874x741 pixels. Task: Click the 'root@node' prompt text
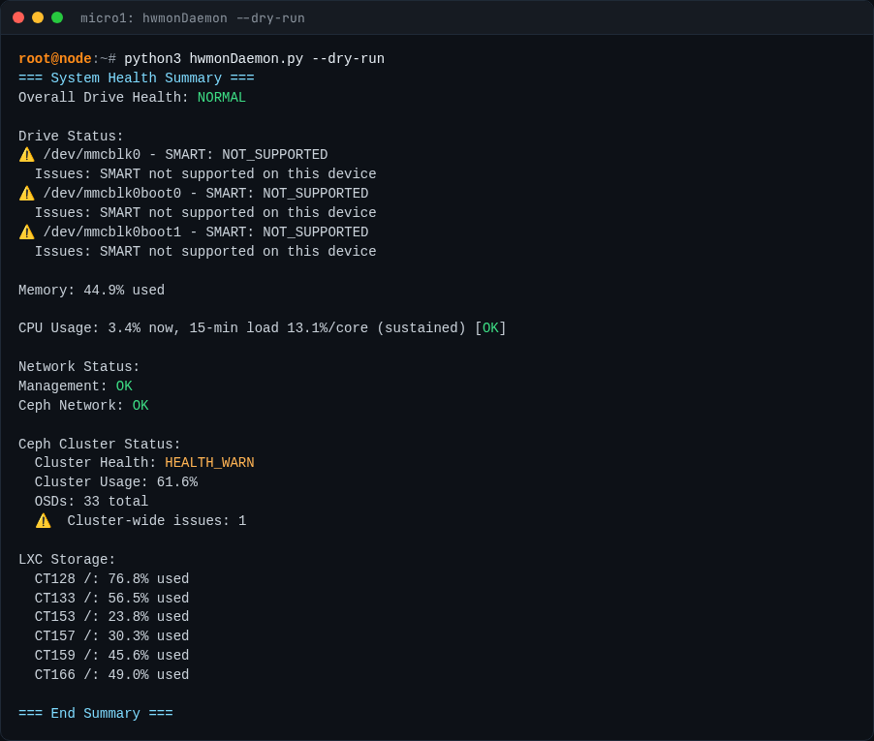[x=54, y=58]
